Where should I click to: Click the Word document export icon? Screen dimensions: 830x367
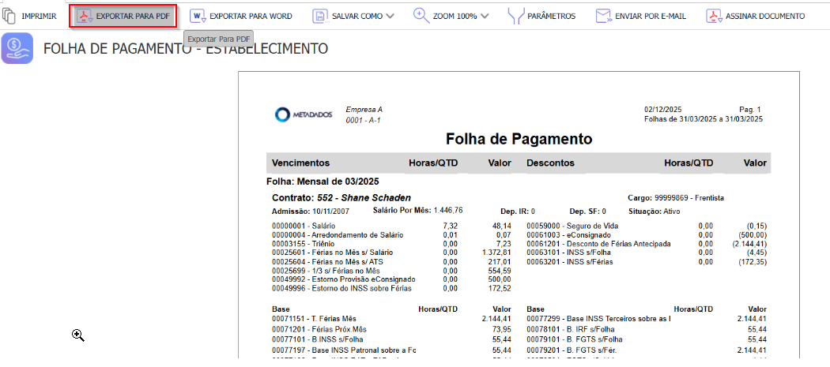tap(198, 16)
